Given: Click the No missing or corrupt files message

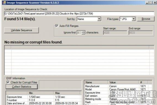Looking at the screenshot, I should tap(33, 42).
